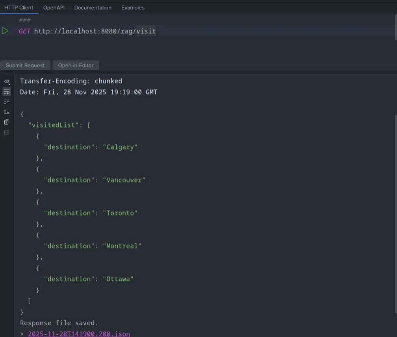Run the GET request with the green play icon
The height and width of the screenshot is (337, 397).
tap(5, 31)
